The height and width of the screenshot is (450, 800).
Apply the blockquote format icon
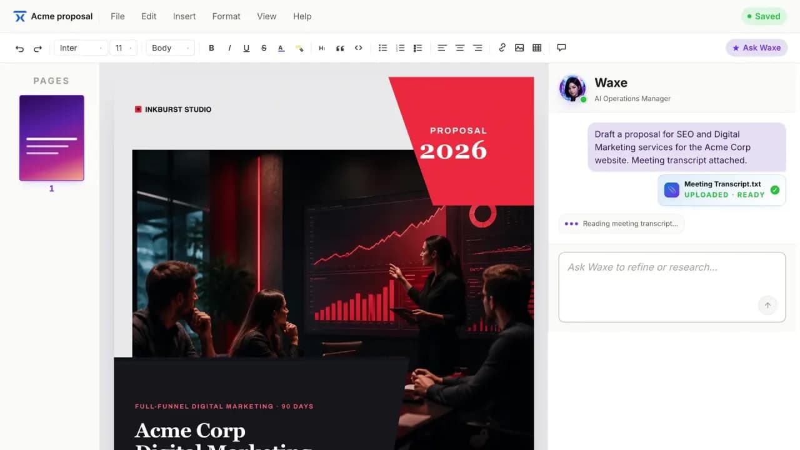tap(340, 48)
